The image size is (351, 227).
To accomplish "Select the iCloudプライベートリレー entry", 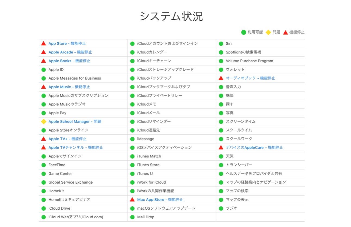I will tap(160, 96).
